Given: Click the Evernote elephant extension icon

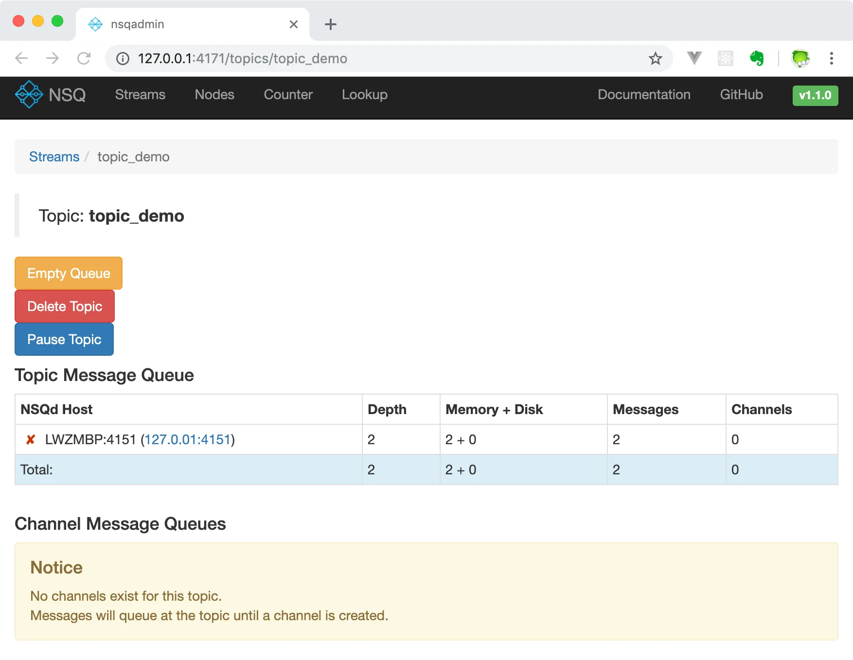Looking at the screenshot, I should [x=756, y=59].
